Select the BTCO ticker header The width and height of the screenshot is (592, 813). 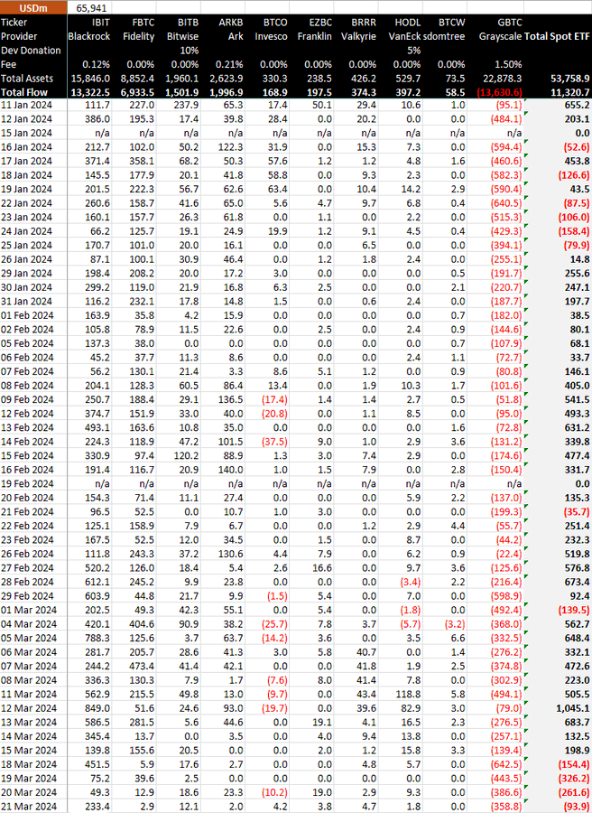(x=275, y=23)
